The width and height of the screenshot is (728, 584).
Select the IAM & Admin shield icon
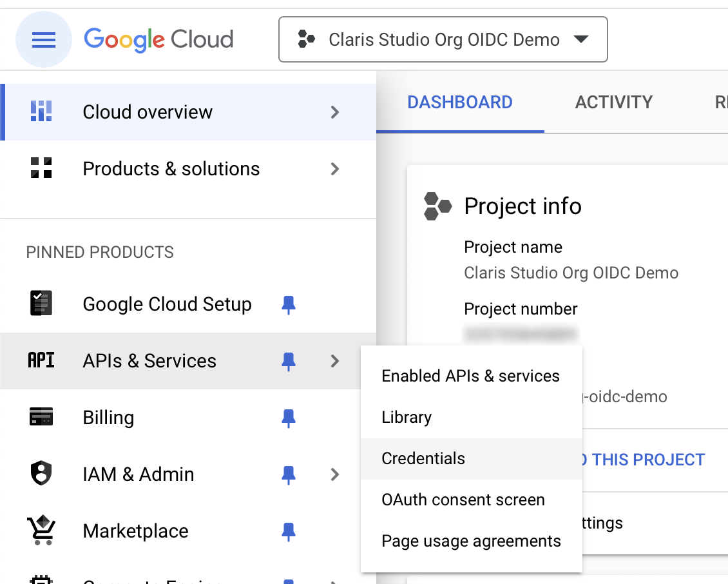(x=41, y=474)
